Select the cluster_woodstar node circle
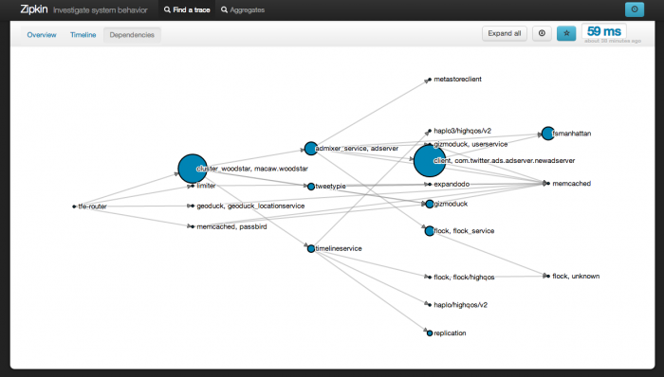Screen dimensions: 664x377 pyautogui.click(x=193, y=169)
